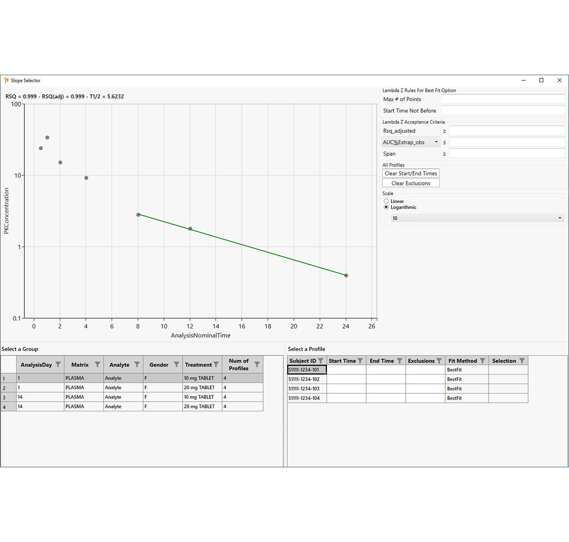The height and width of the screenshot is (542, 569).
Task: Click Selection cell for S1111-1234-101
Action: click(x=508, y=370)
